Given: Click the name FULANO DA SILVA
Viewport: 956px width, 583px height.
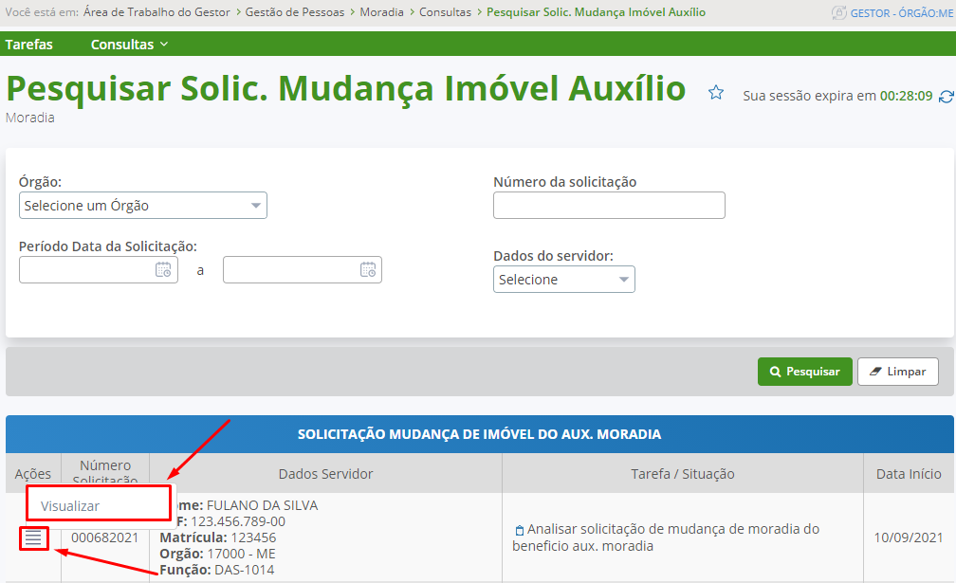Looking at the screenshot, I should [262, 505].
